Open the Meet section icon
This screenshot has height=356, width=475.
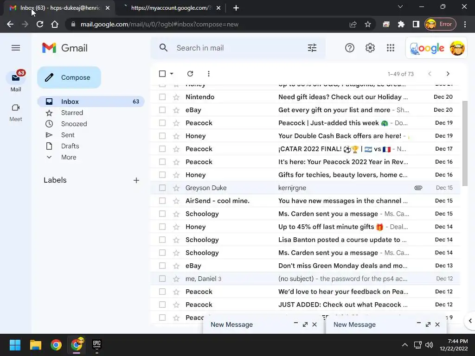16,108
